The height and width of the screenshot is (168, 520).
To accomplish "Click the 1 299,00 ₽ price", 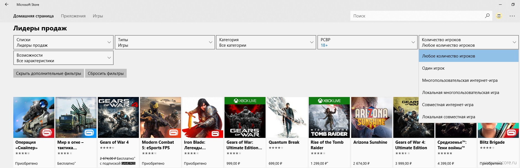I will click(319, 164).
